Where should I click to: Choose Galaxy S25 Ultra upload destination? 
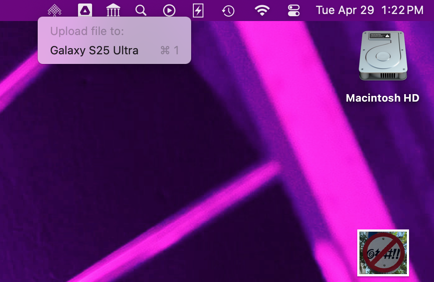click(x=114, y=50)
